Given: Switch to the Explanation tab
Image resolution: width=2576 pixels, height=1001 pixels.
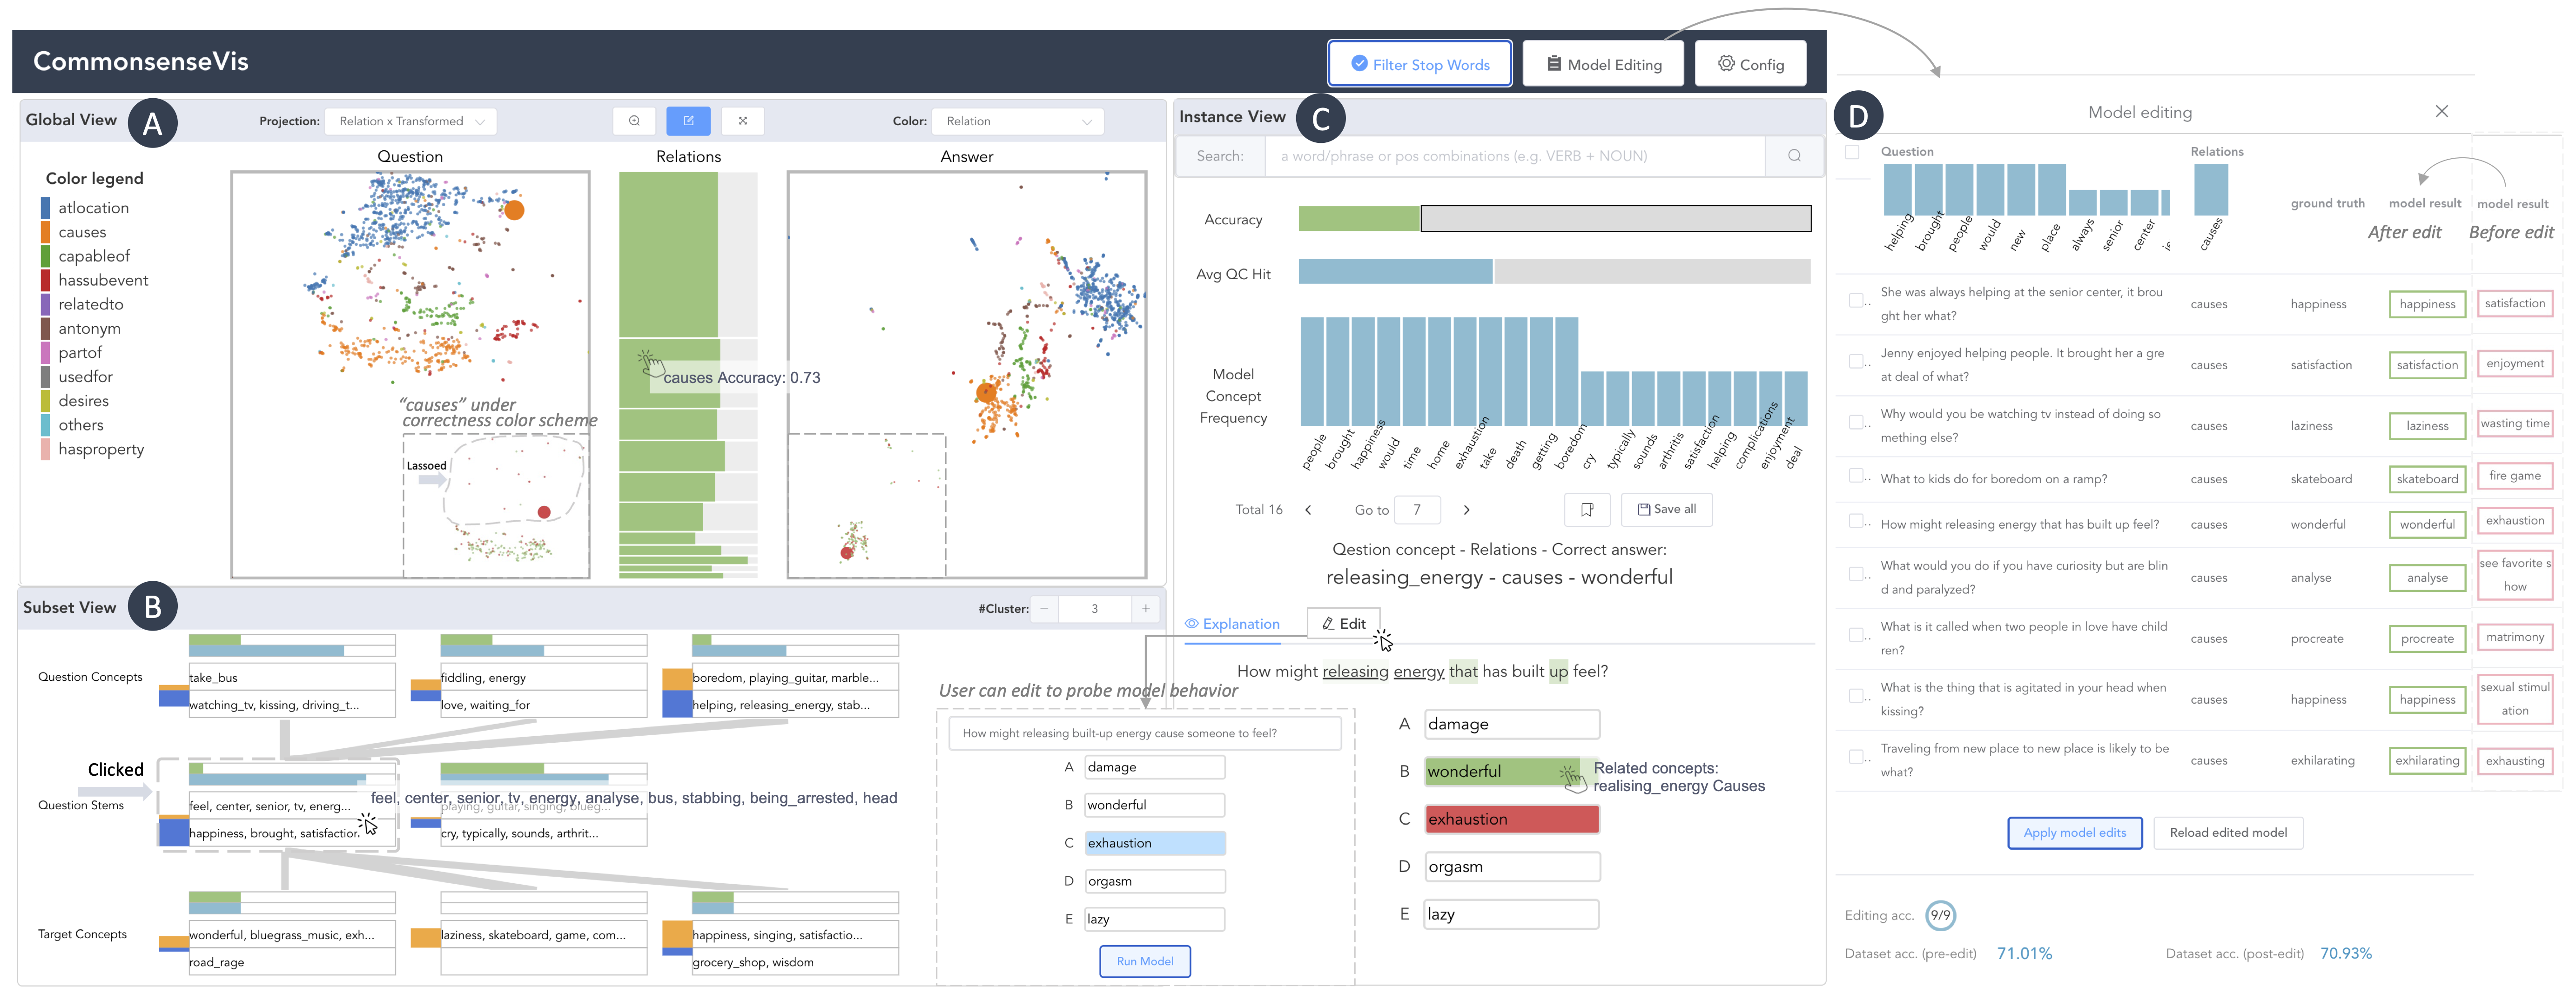Looking at the screenshot, I should pos(1232,624).
